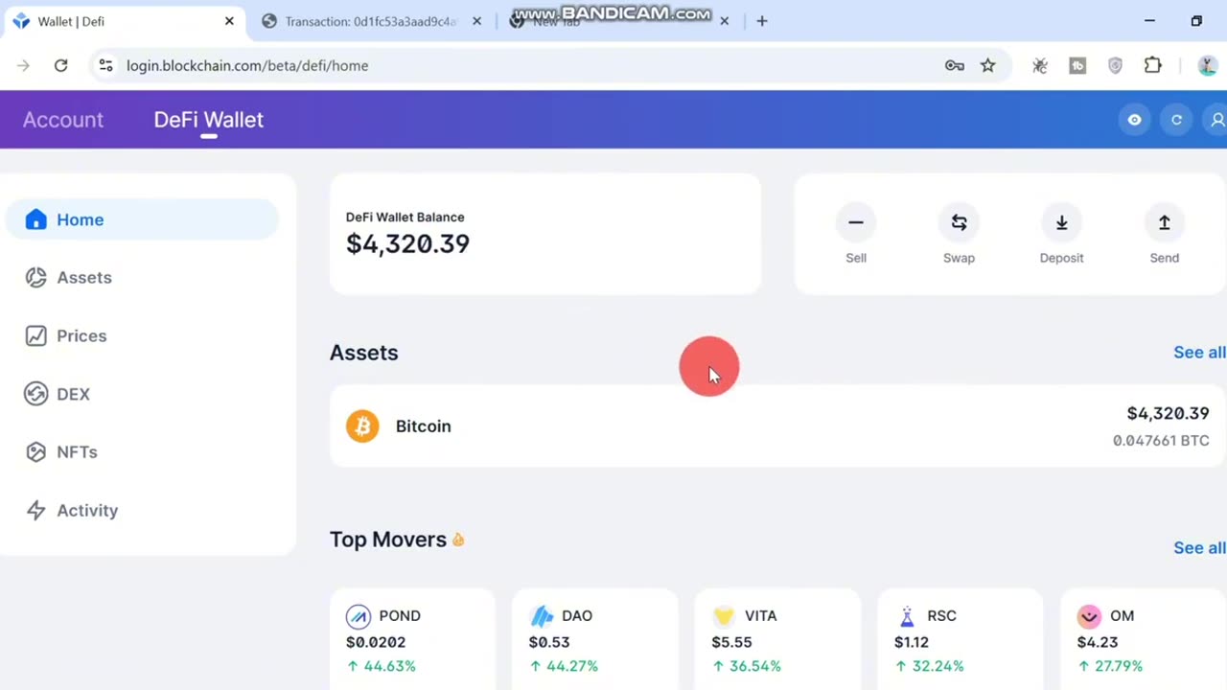
Task: Click the Send up-arrow icon
Action: pyautogui.click(x=1164, y=222)
